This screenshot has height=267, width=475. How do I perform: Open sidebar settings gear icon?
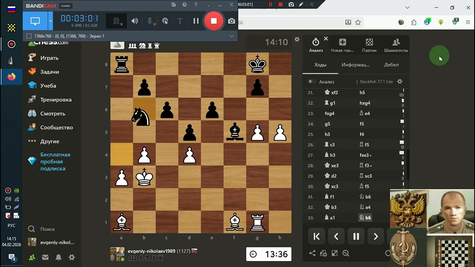(72, 257)
